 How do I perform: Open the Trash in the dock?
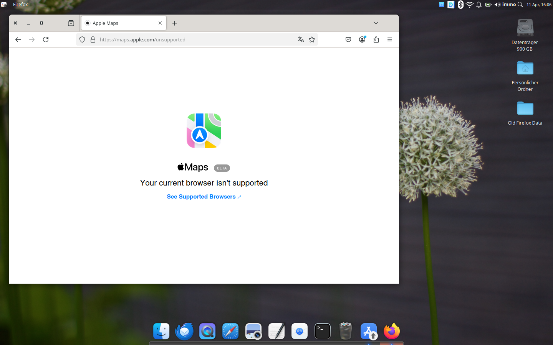(346, 331)
